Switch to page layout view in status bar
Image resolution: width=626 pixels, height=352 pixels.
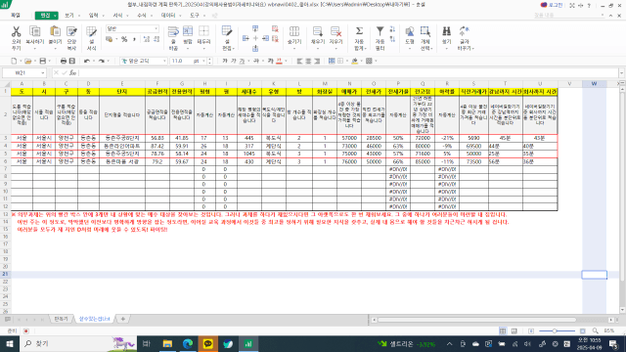(x=514, y=330)
